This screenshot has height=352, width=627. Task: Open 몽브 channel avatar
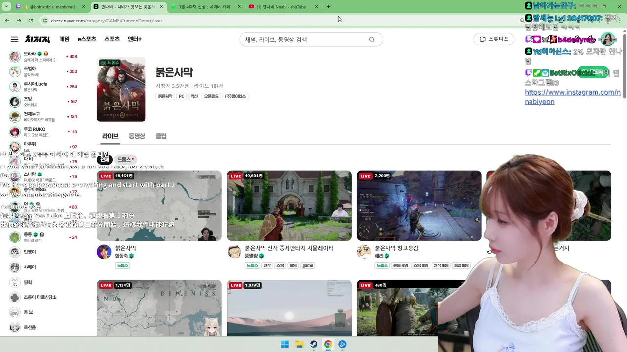point(15,312)
